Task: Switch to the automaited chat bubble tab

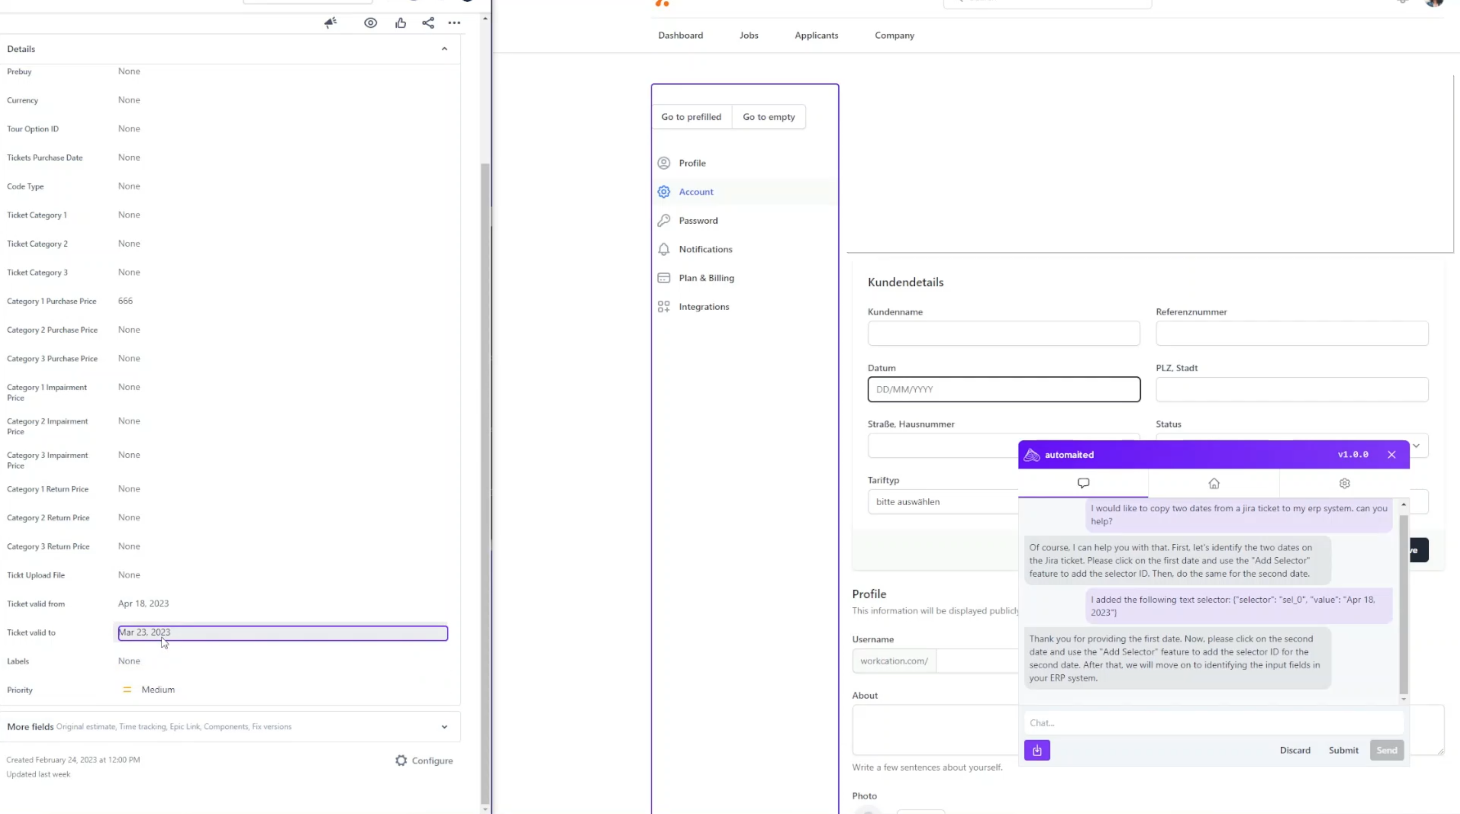Action: tap(1083, 483)
